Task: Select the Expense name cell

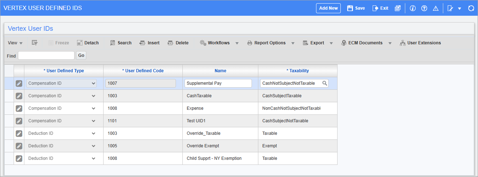Action: click(220, 108)
